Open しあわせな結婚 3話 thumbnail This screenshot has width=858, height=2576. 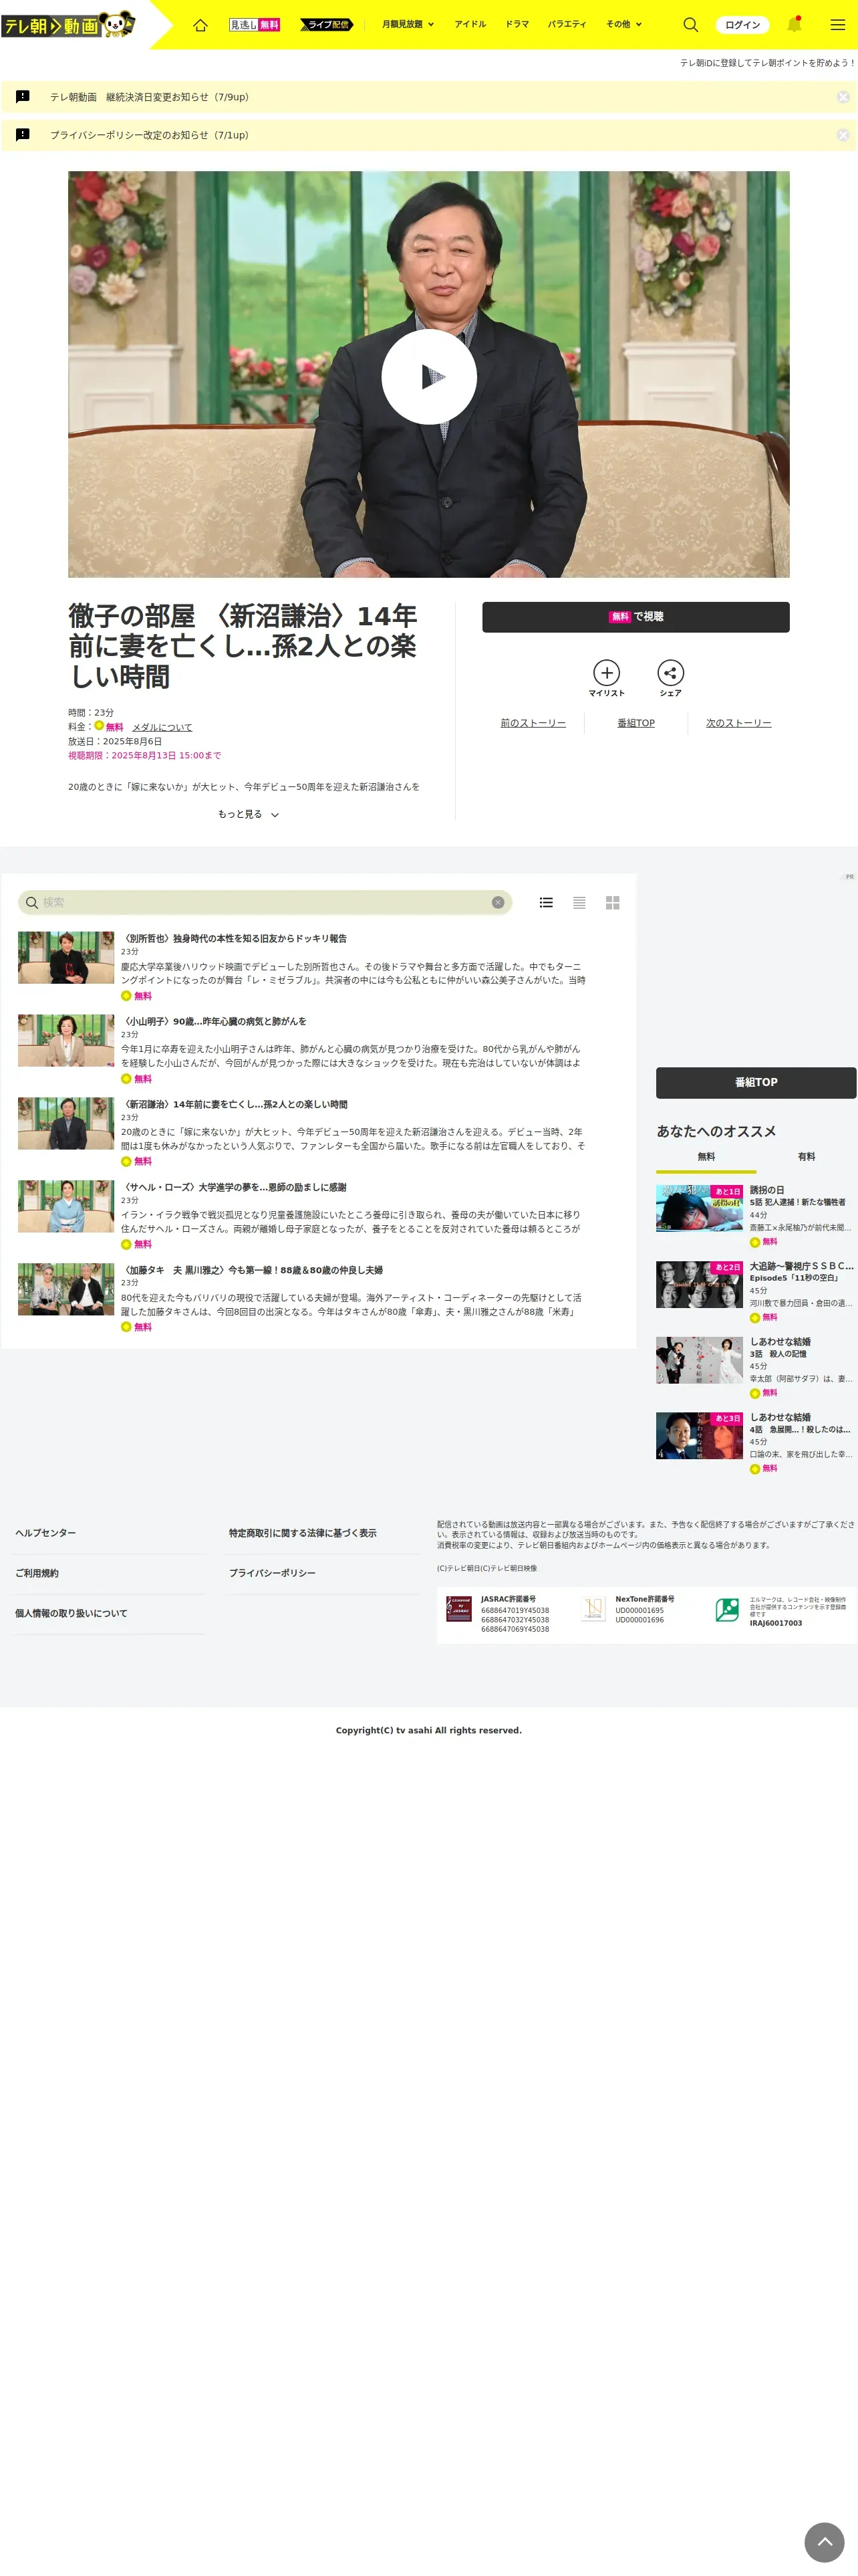[699, 1360]
